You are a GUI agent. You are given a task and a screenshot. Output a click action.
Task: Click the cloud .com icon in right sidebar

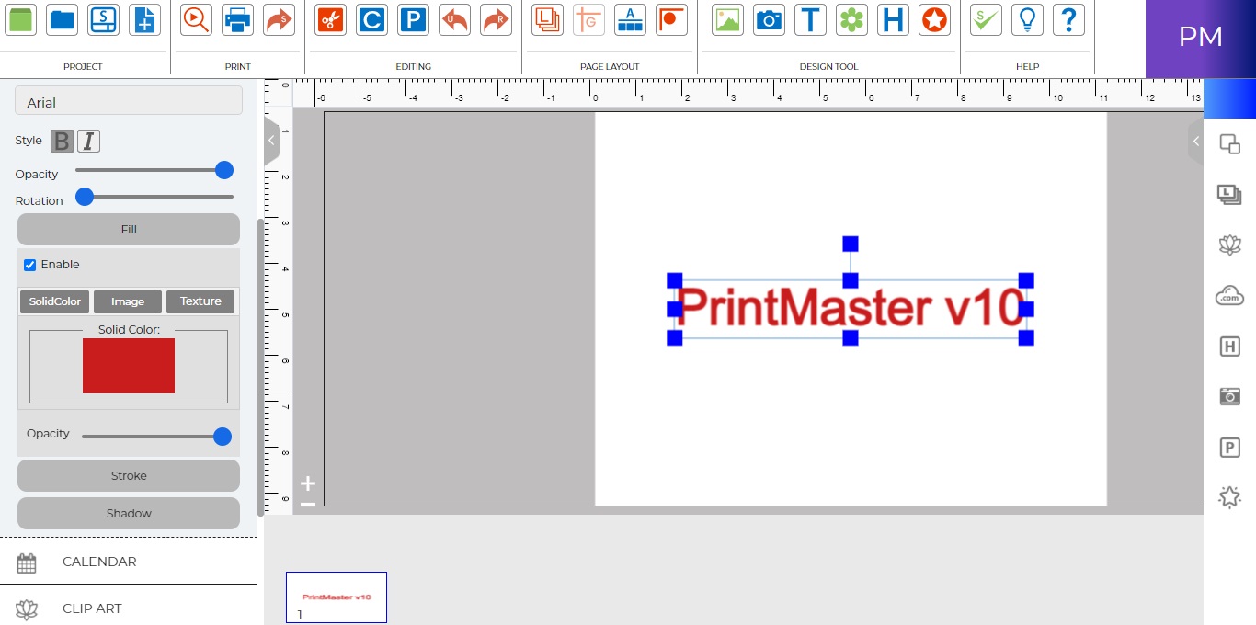coord(1229,295)
